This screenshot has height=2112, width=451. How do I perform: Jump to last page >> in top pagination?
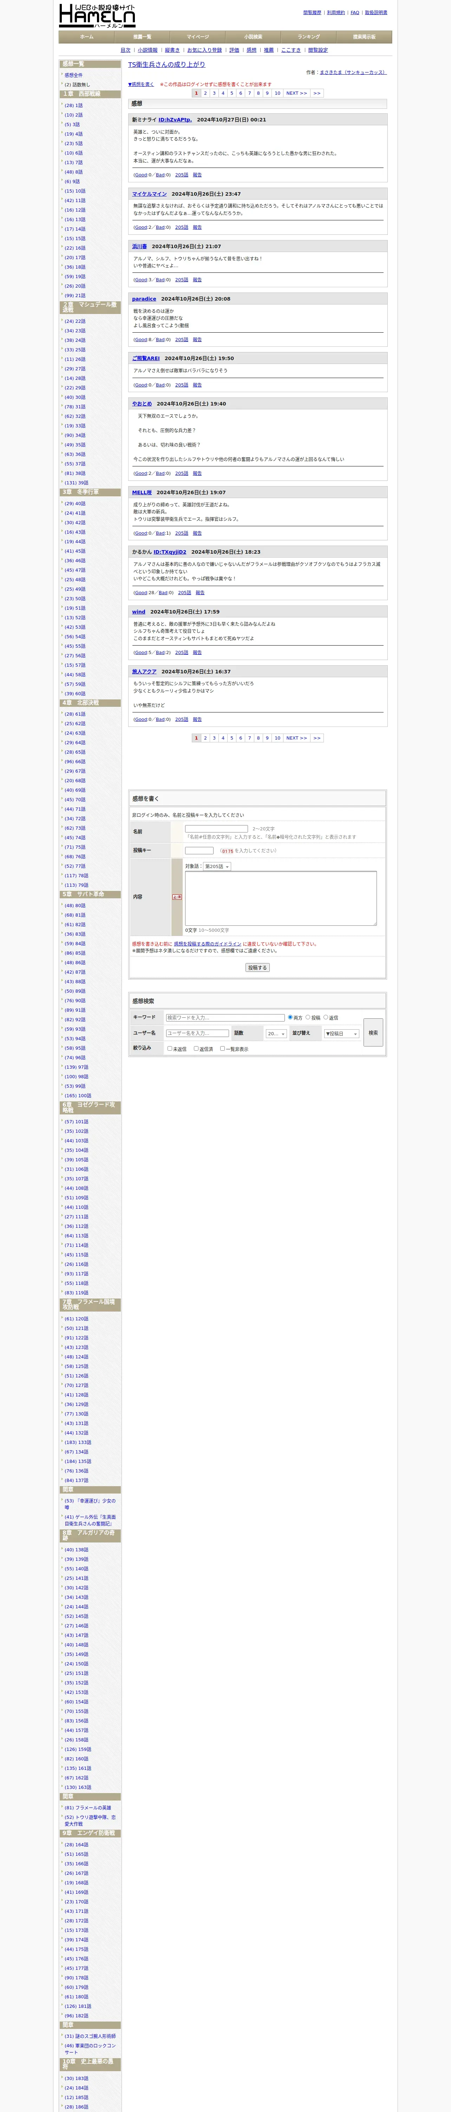coord(317,94)
